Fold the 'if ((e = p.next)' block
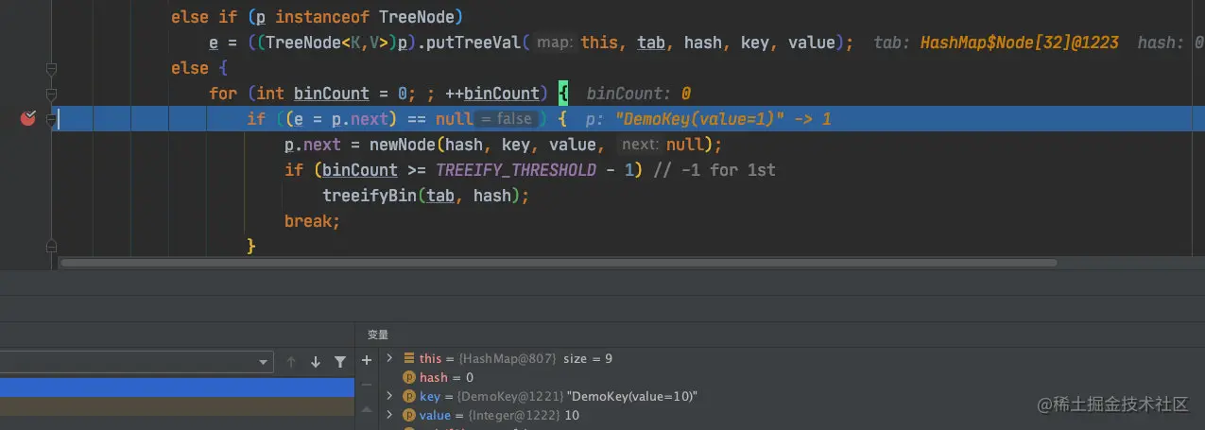 click(51, 119)
